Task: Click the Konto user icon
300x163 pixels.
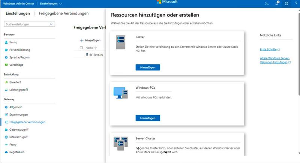Action: click(6, 42)
